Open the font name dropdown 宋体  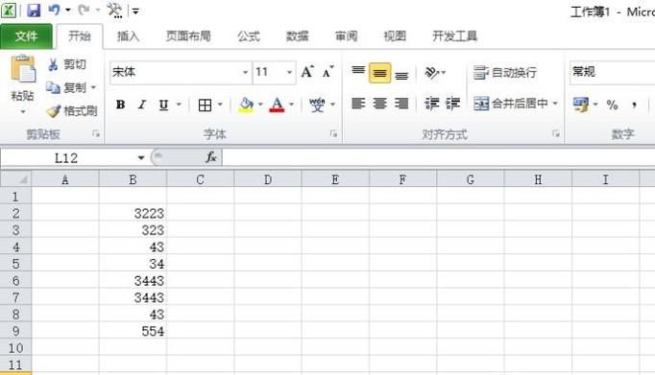(245, 72)
